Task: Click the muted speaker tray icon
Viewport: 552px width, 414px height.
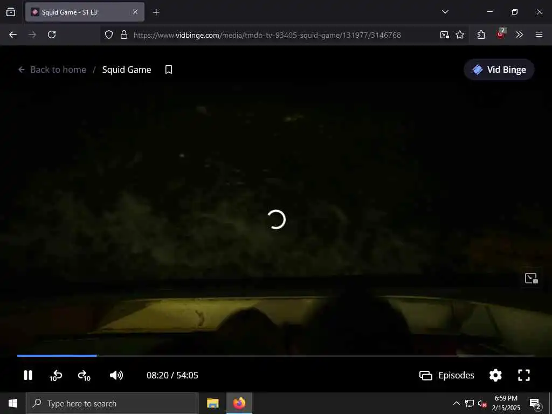Action: 482,403
